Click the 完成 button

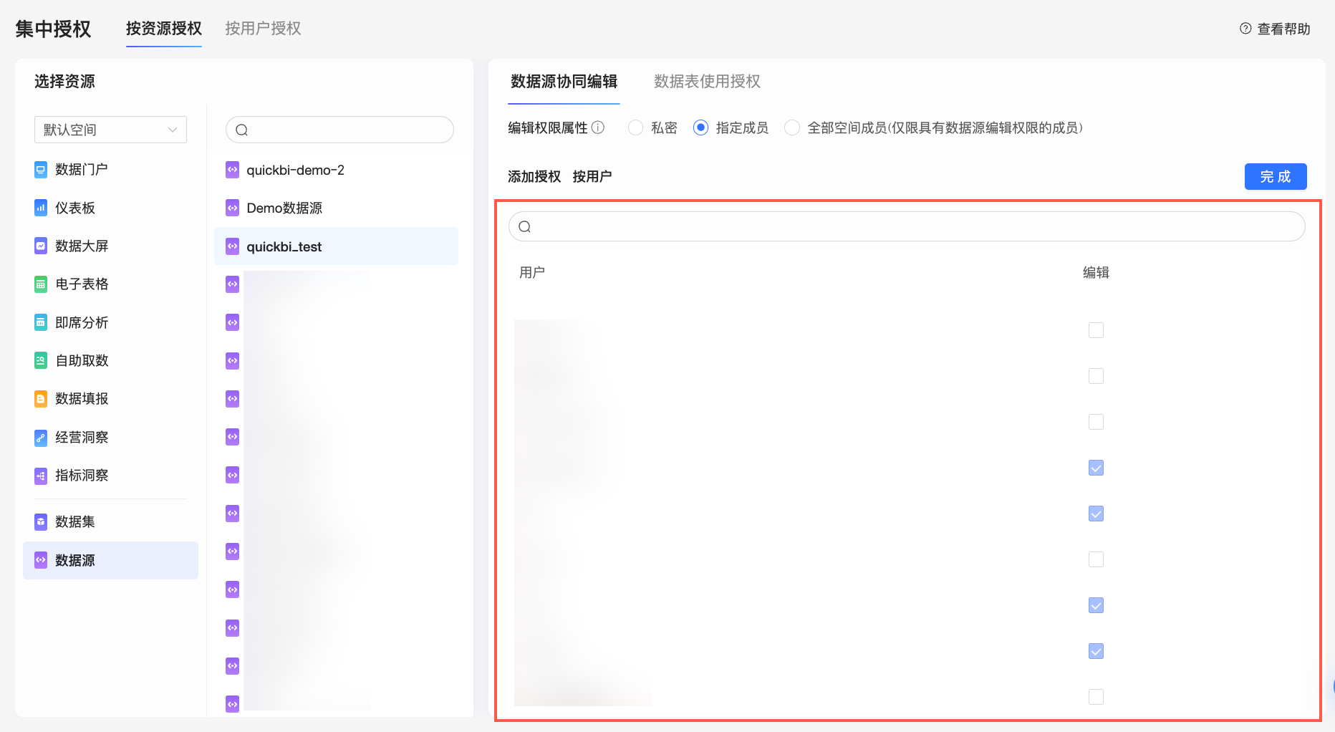(x=1276, y=176)
